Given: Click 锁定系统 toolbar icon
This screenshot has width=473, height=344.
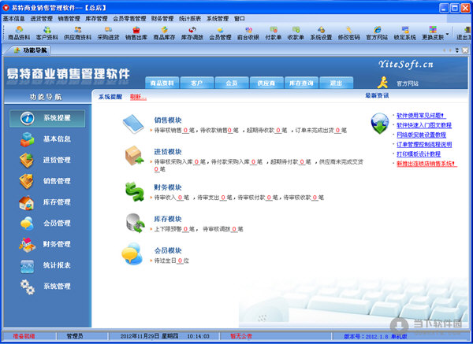Looking at the screenshot, I should (x=405, y=33).
